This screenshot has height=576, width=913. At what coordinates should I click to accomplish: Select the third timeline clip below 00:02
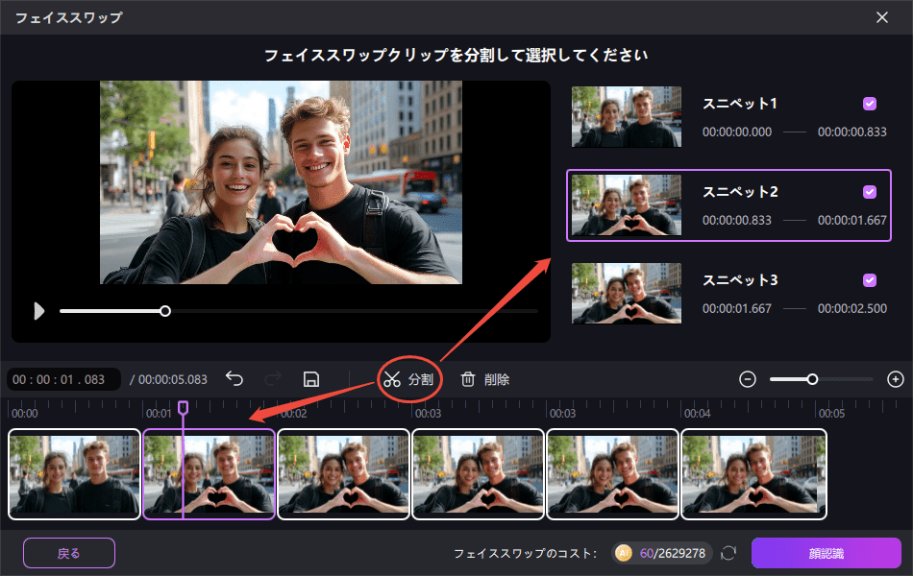click(x=343, y=474)
